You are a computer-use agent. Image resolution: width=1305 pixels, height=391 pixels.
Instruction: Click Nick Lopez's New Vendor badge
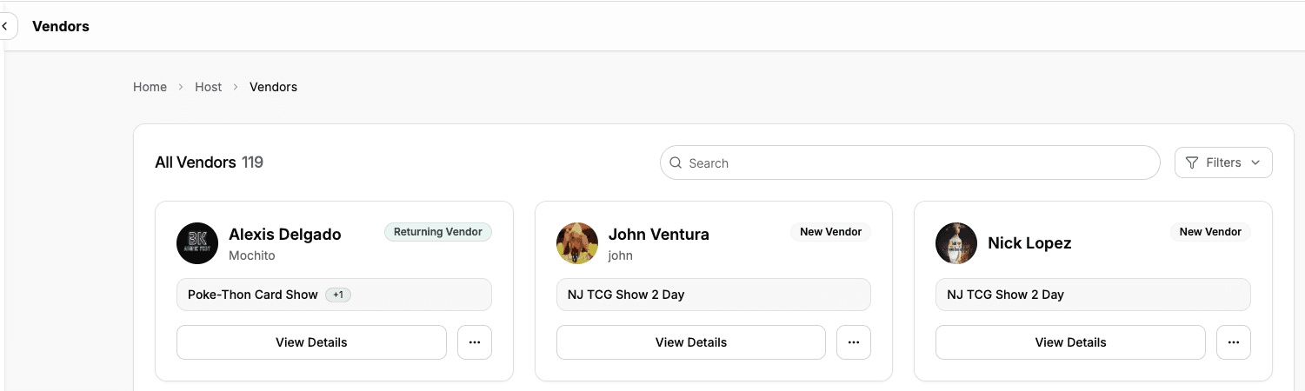coord(1210,232)
